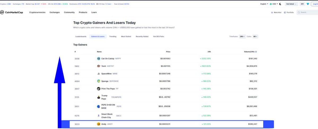The image size is (318, 129).
Task: Click the Cryptos count in top bar
Action: point(6,4)
